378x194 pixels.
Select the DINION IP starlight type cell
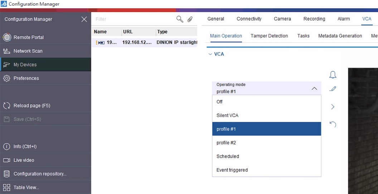(x=177, y=43)
